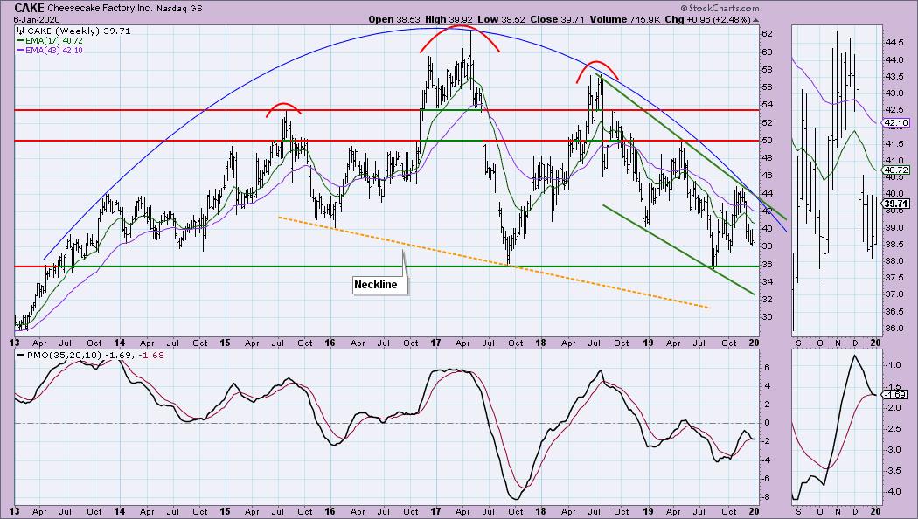Click the CAKE ticker symbol title

coord(28,8)
